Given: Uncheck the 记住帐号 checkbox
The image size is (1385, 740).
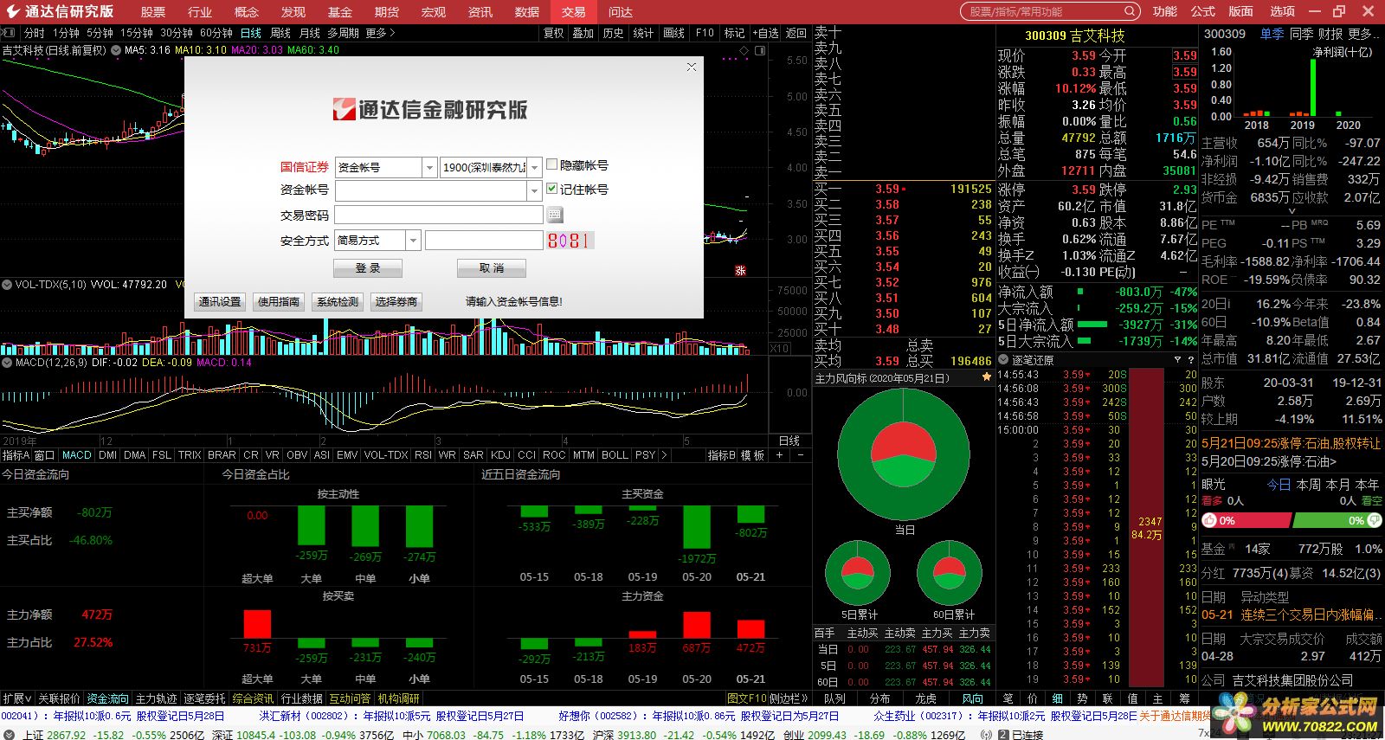Looking at the screenshot, I should [x=552, y=188].
